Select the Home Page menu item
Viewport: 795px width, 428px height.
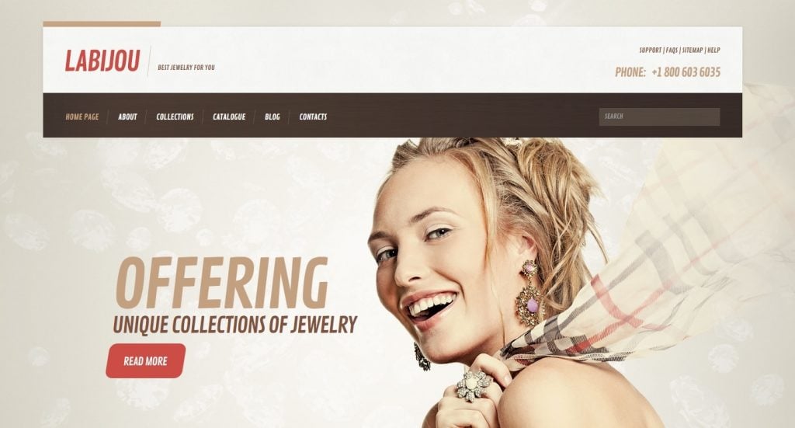pos(82,117)
